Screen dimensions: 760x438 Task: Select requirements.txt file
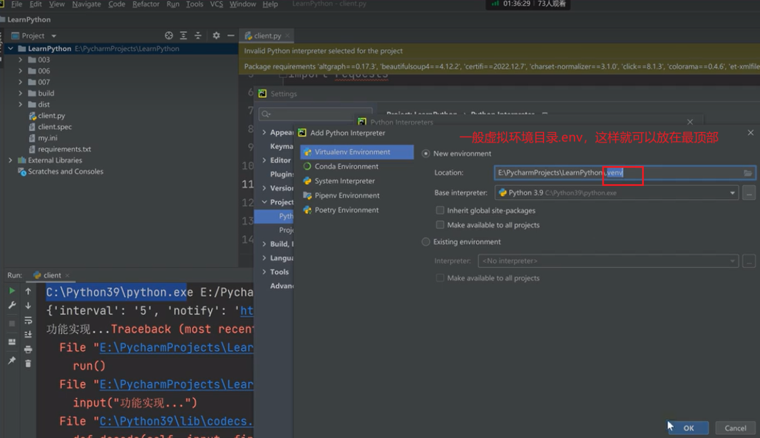[x=64, y=149]
